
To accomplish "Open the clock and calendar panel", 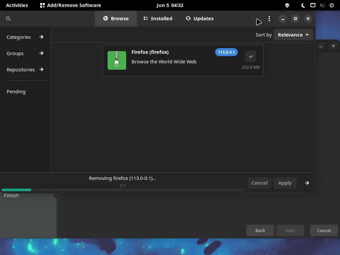I will [x=170, y=5].
